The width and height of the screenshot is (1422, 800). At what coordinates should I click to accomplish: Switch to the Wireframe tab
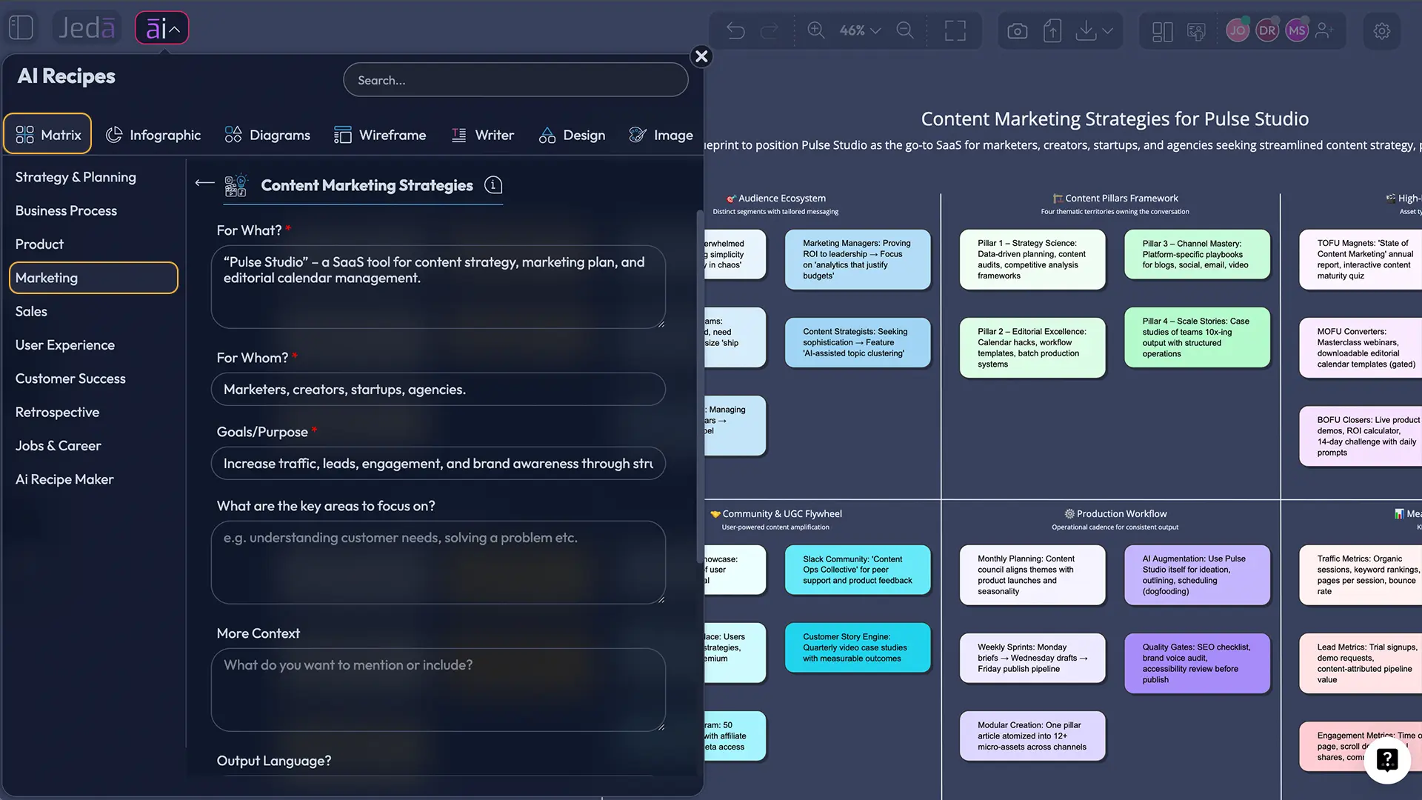pos(380,135)
